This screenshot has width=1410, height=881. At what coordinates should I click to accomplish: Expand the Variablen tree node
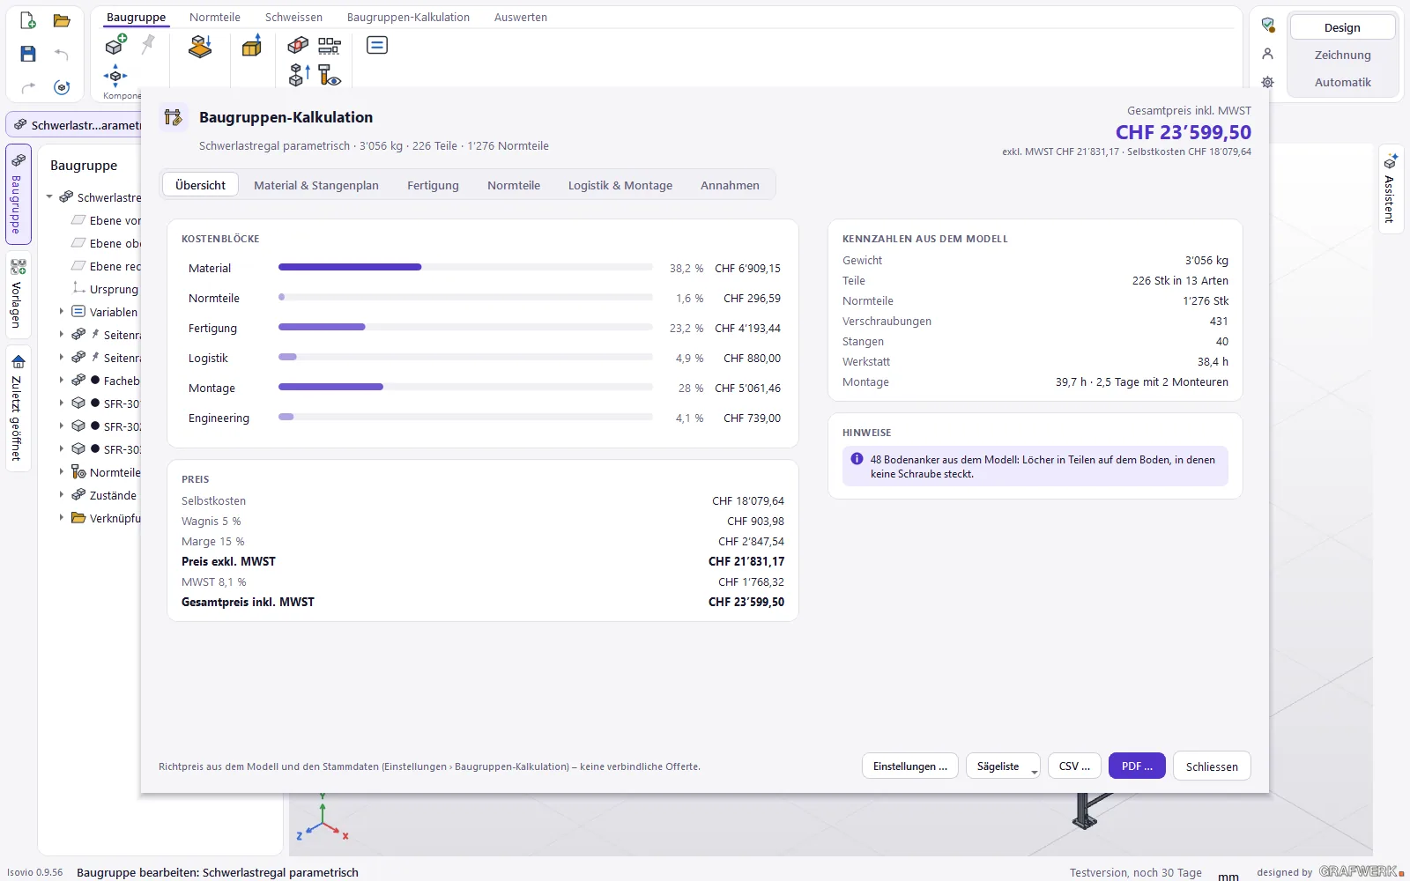[61, 311]
